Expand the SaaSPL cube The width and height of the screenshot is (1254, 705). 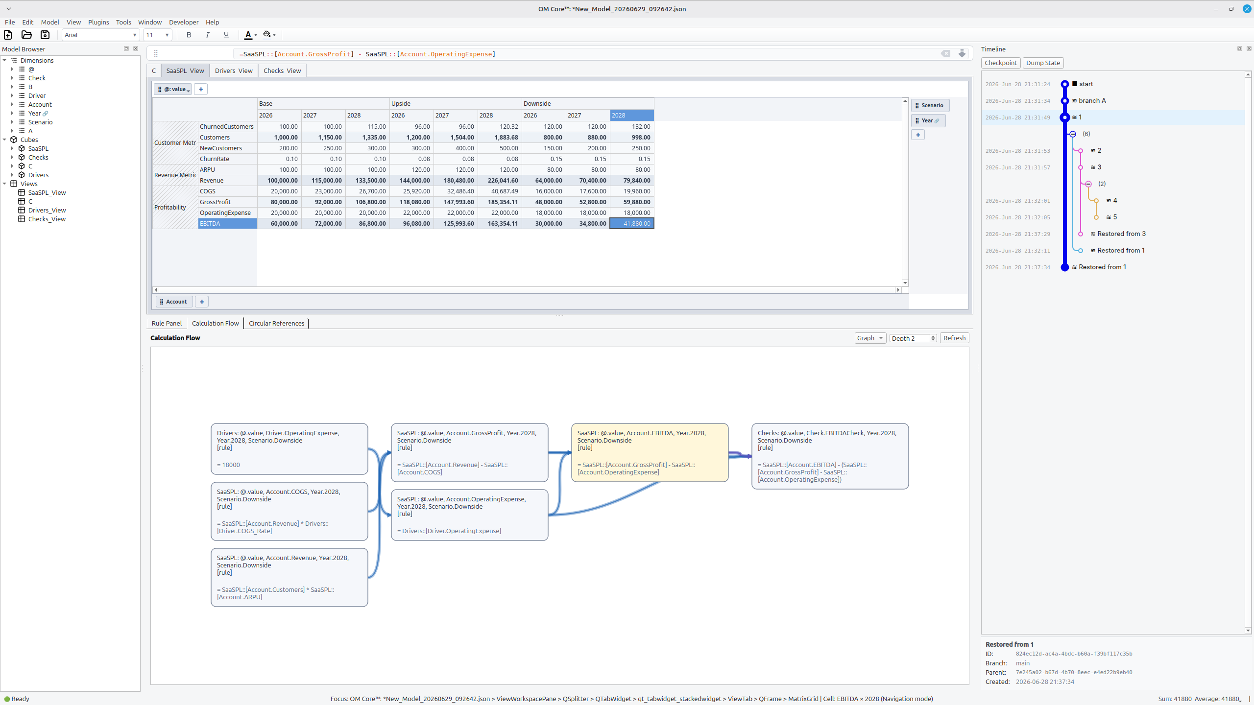click(x=12, y=148)
